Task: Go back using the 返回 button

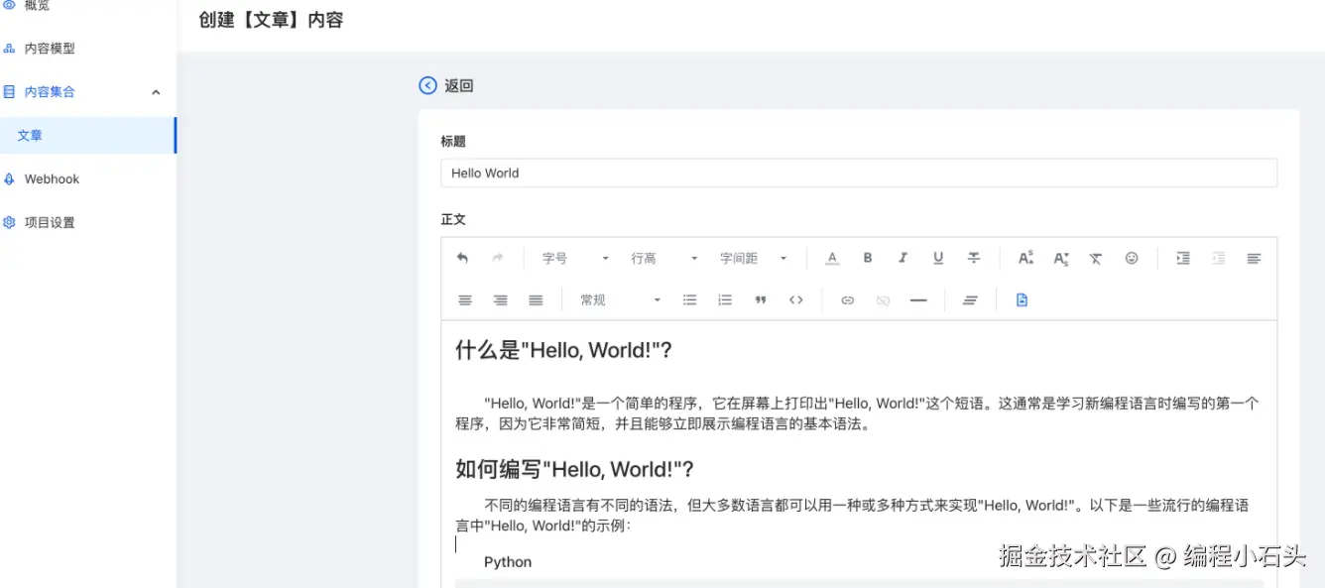Action: point(446,85)
